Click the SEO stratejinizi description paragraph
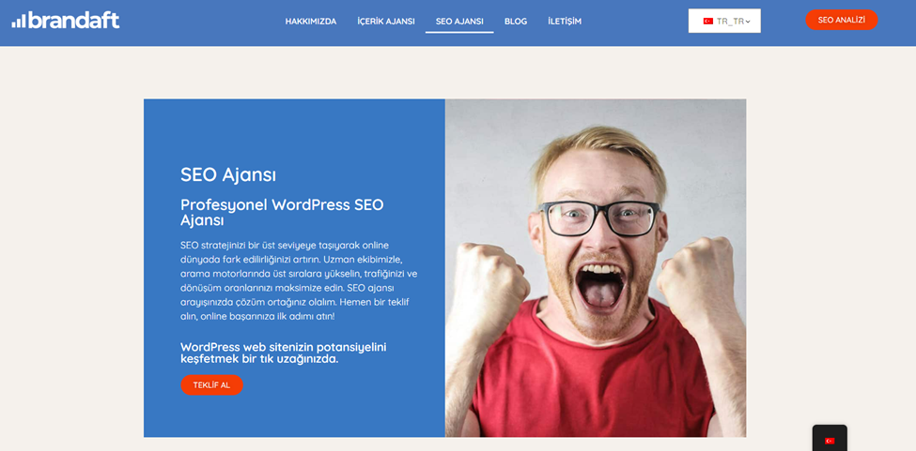This screenshot has height=451, width=916. click(299, 280)
